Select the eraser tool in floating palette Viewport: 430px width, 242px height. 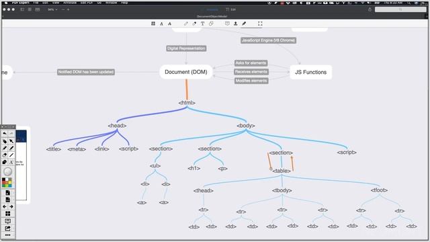[x=5, y=155]
